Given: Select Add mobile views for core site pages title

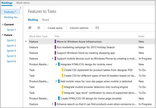Looking at the screenshot, I should (x=96, y=81).
